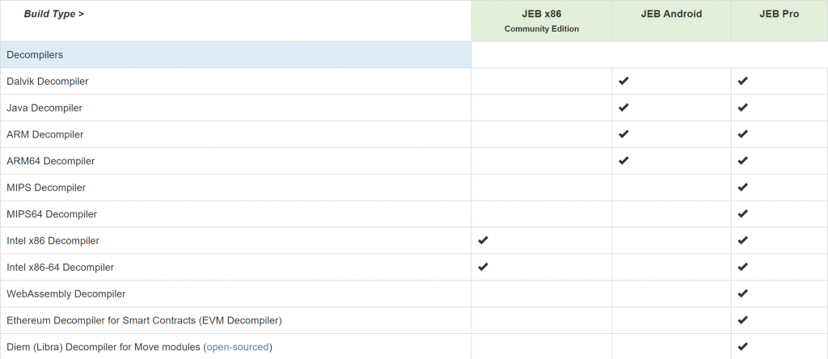The width and height of the screenshot is (828, 359).
Task: Click Dalvik Decompiler checkmark under JEB Android
Action: coord(623,82)
